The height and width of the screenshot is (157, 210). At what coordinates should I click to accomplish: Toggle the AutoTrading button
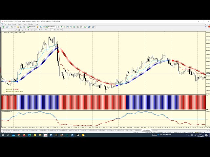tap(50, 27)
